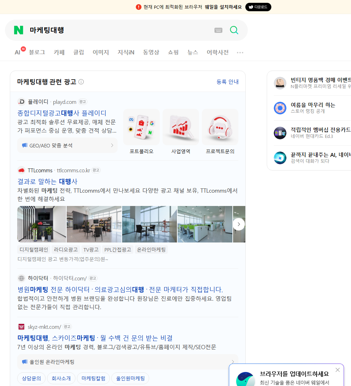Viewport: 351px width, 386px height.
Task: Click 빈티지 명품백 경매 이벤트 thumbnail icon
Action: [280, 83]
